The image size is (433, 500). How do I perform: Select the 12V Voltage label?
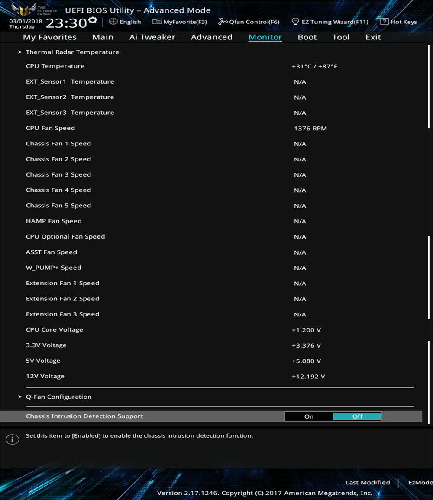45,376
